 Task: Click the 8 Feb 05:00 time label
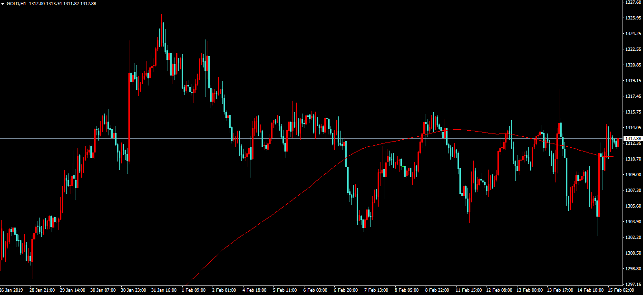(x=407, y=290)
